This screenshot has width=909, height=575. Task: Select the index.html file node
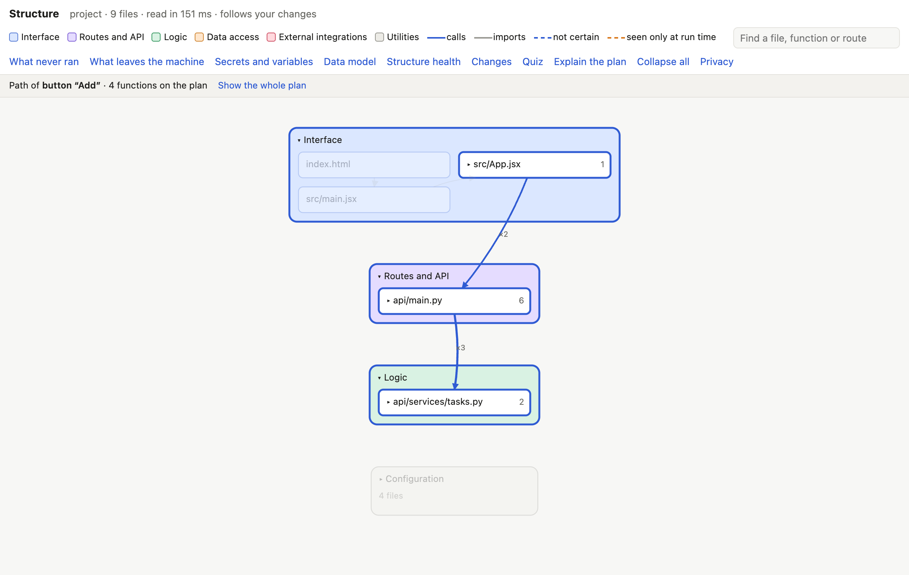[x=374, y=165]
